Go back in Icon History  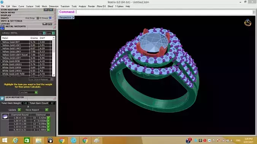point(46,10)
